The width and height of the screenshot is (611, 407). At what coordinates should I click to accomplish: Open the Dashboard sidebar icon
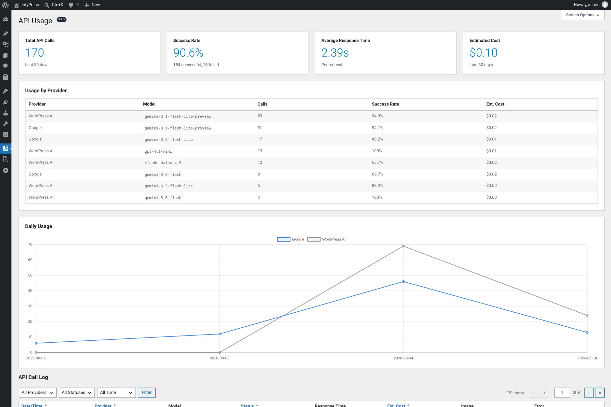5,20
